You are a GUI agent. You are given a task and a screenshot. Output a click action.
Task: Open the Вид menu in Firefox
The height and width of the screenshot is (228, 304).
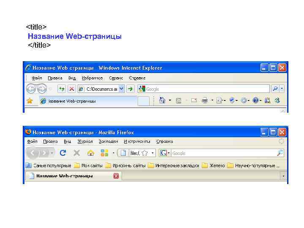[68, 141]
